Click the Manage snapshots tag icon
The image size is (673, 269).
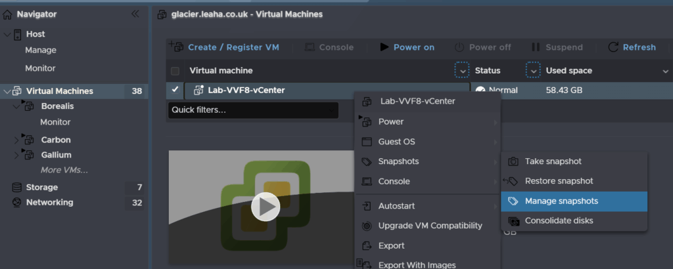pos(513,201)
